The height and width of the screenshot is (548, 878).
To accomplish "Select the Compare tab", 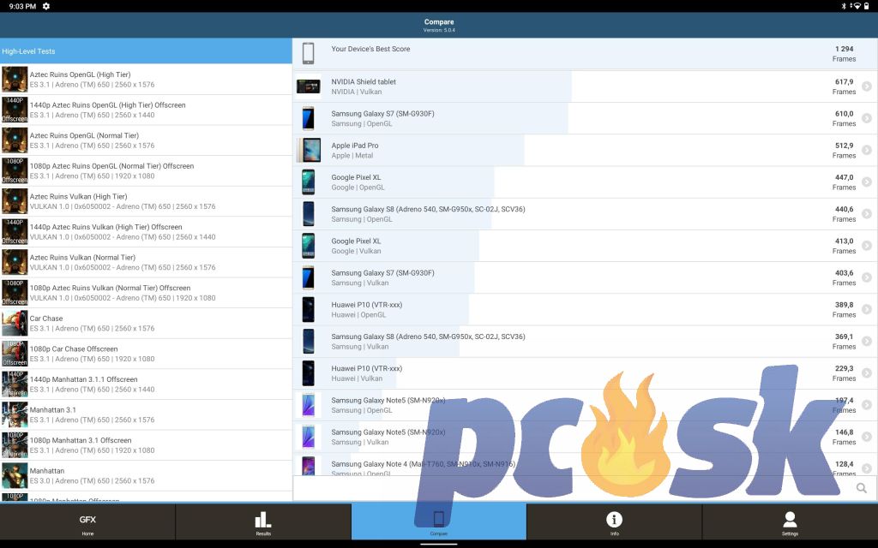I will pyautogui.click(x=439, y=521).
